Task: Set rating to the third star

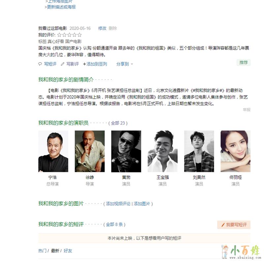Action: point(69,35)
